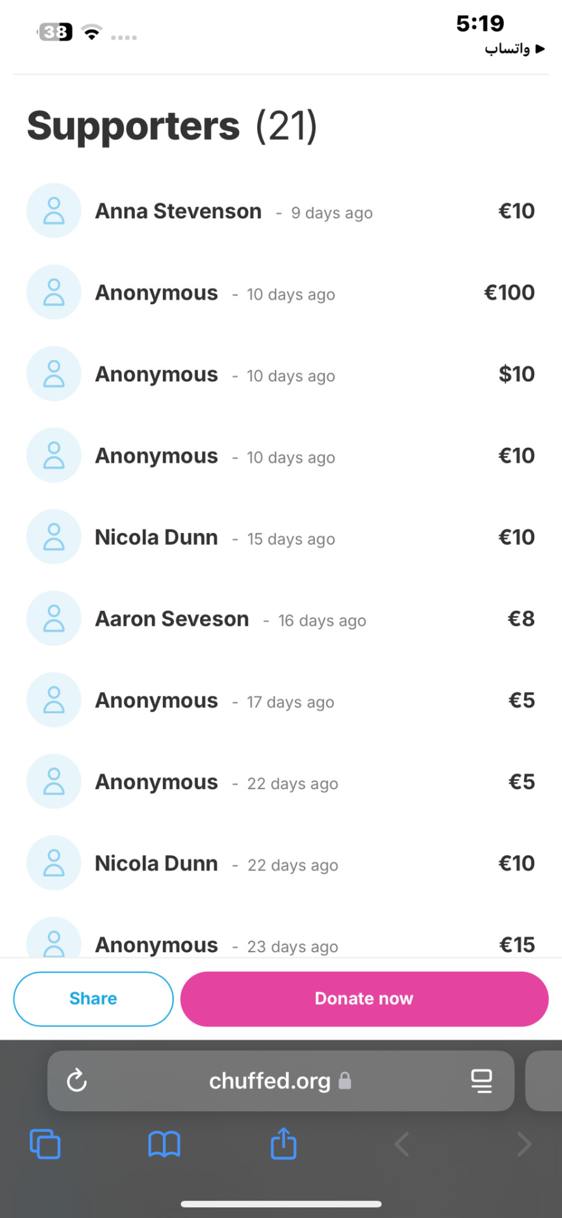The image size is (562, 1218).
Task: Tap the chuffed.org address field
Action: [x=281, y=1080]
